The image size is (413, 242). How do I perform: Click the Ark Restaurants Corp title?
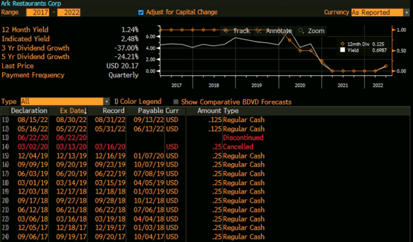(x=30, y=3)
